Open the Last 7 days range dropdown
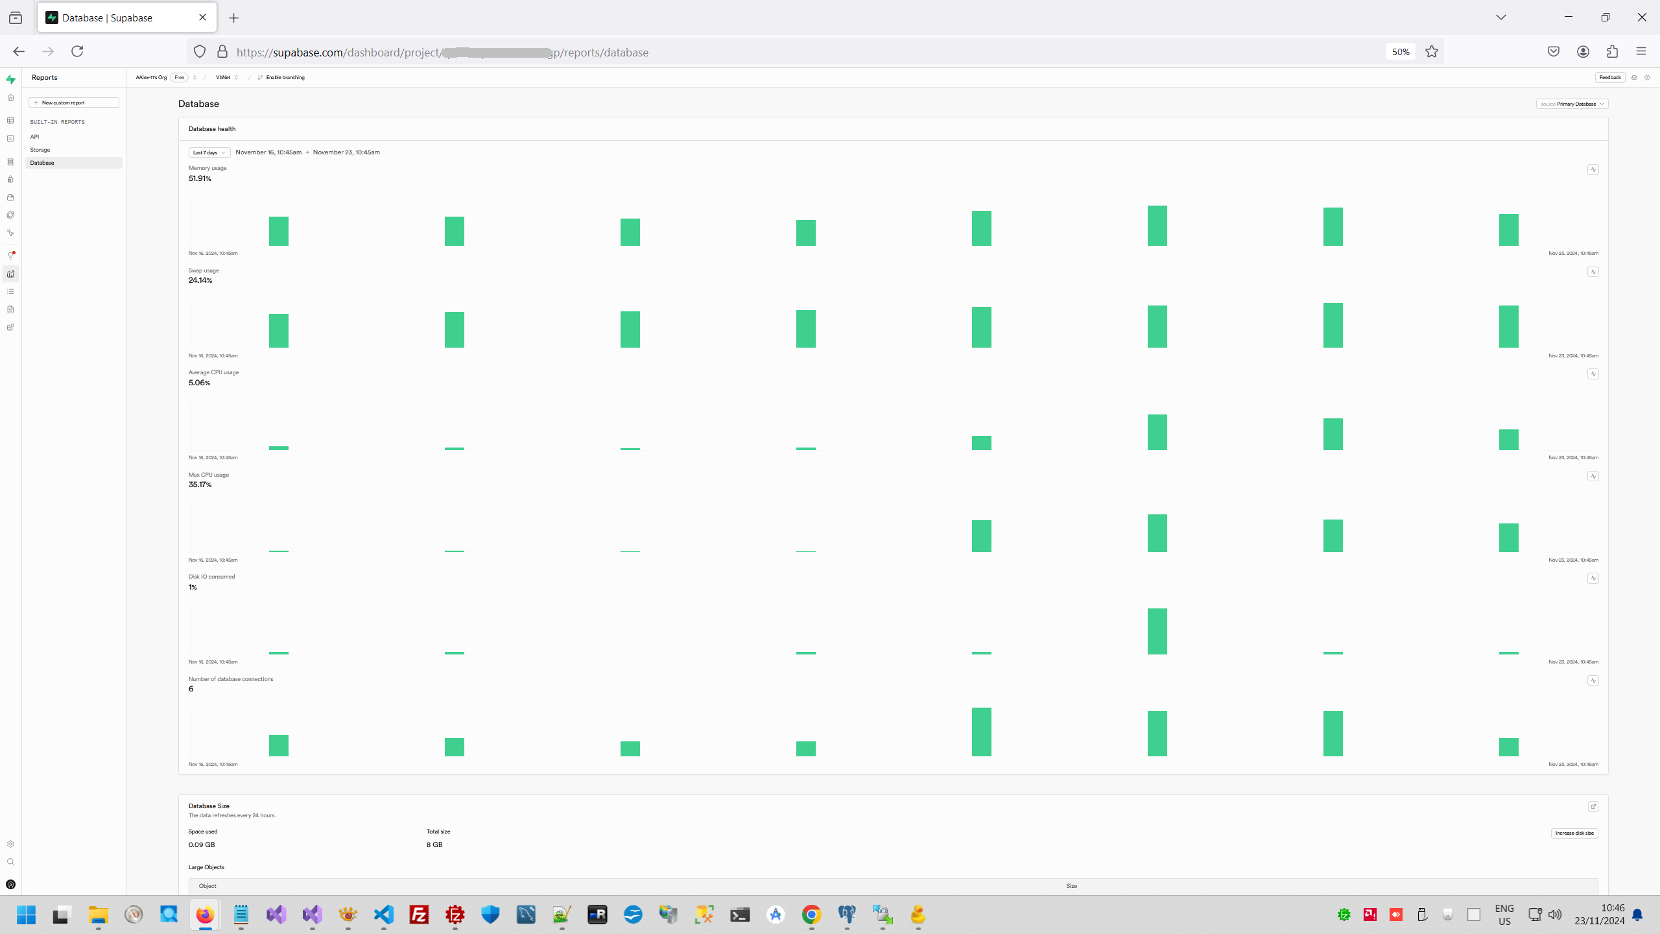Screen dimensions: 1660x934 point(209,152)
